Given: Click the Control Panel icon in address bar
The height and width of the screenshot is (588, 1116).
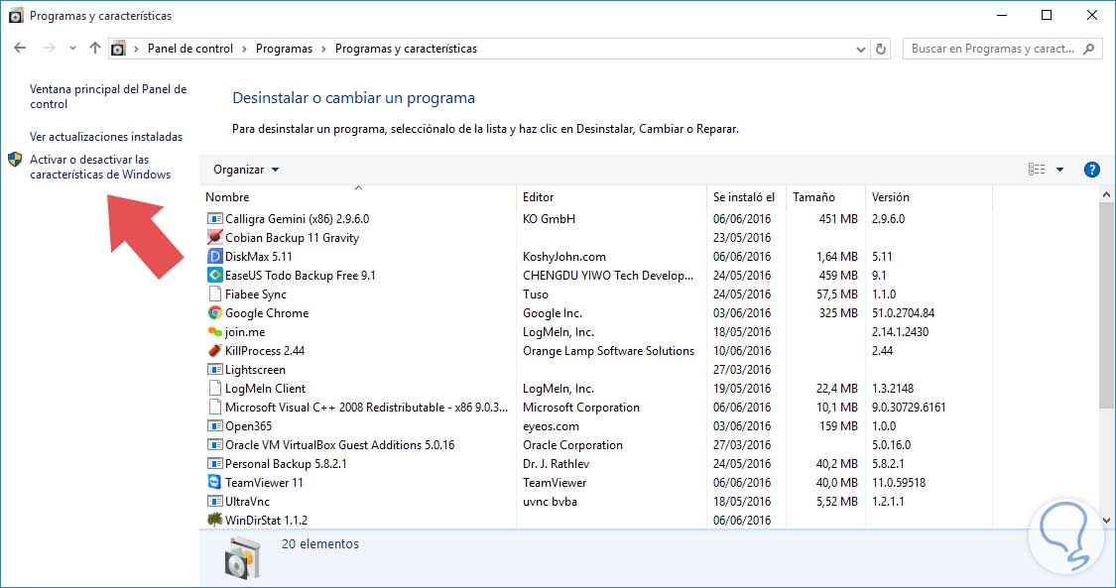Looking at the screenshot, I should (x=119, y=49).
